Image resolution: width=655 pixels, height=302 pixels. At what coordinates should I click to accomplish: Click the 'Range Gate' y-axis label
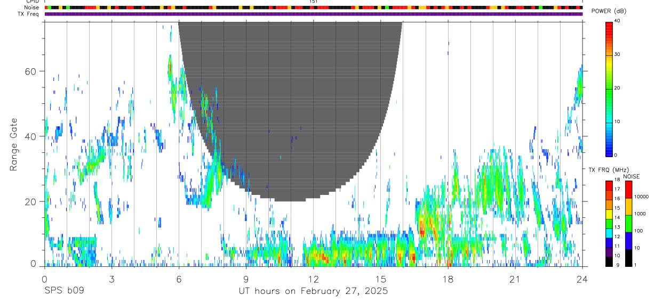point(13,144)
